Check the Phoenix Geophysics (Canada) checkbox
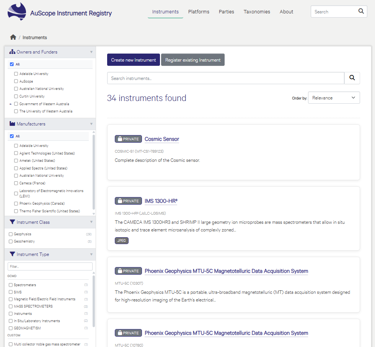 [16, 204]
